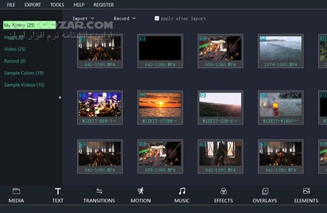Select the Record (0) category in the sidebar
Image resolution: width=327 pixels, height=213 pixels.
pyautogui.click(x=15, y=61)
